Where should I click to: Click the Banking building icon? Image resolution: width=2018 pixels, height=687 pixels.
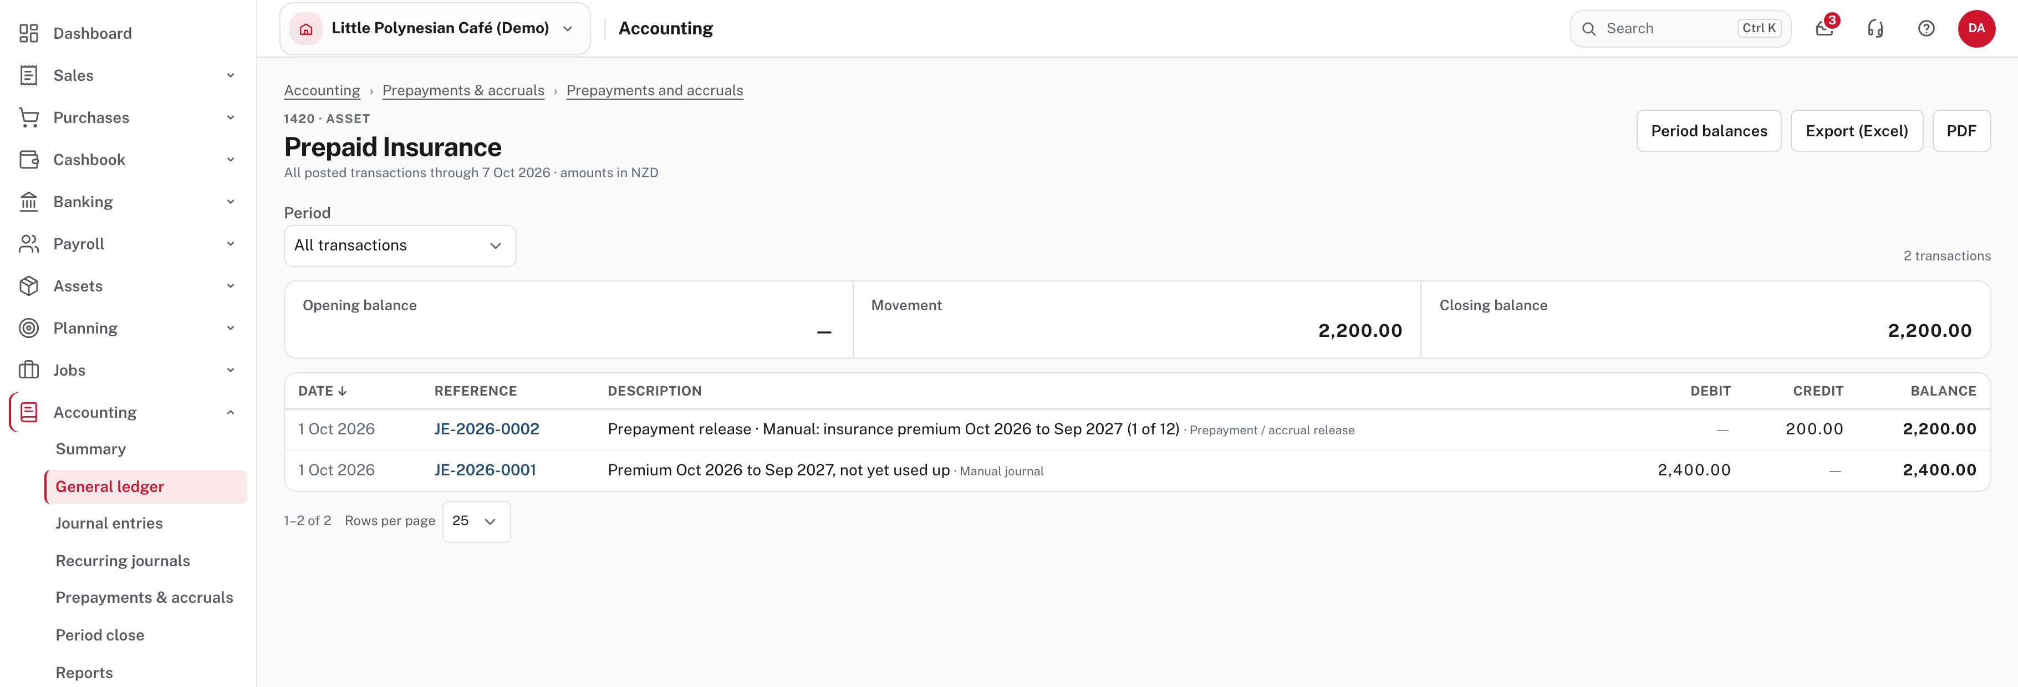[x=29, y=202]
